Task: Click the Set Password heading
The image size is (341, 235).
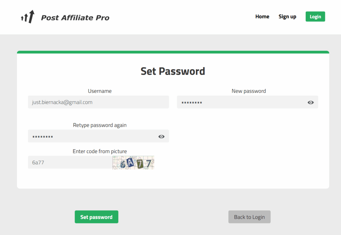Action: 173,71
